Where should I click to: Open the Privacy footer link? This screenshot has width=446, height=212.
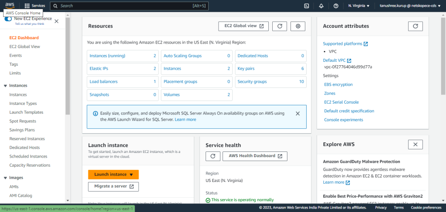381,208
